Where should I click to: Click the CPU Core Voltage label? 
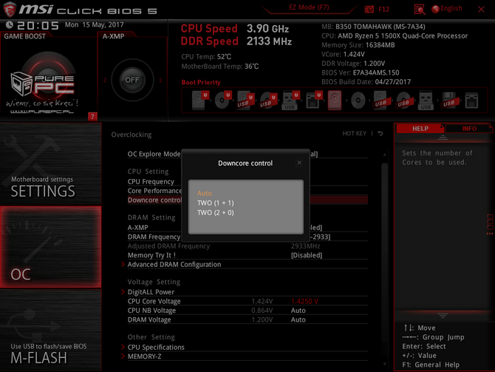pos(154,301)
